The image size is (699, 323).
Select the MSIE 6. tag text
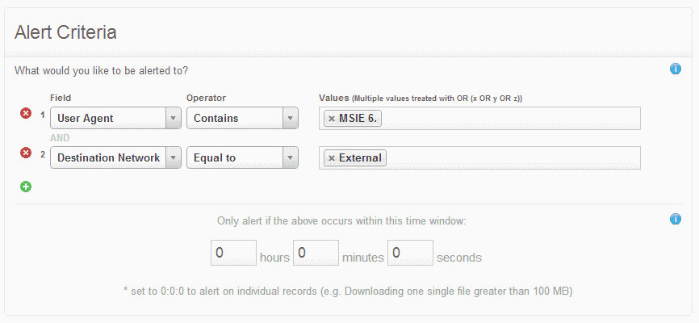click(358, 118)
